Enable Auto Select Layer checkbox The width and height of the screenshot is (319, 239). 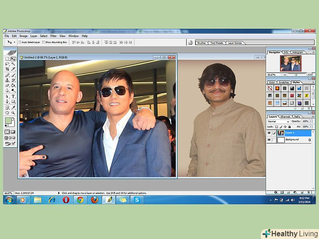pyautogui.click(x=20, y=42)
